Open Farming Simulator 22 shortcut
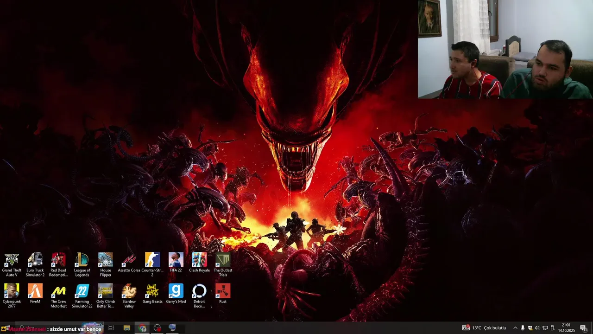 pyautogui.click(x=82, y=296)
